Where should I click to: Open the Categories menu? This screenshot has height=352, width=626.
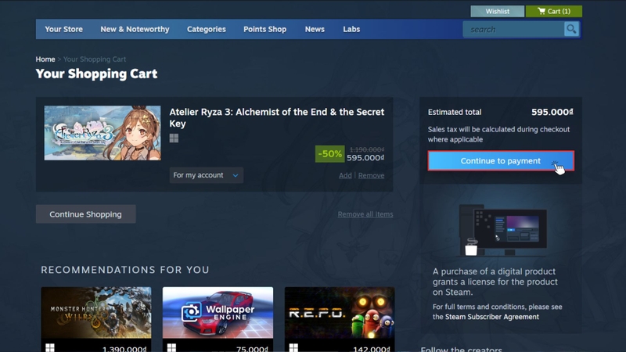(x=207, y=29)
